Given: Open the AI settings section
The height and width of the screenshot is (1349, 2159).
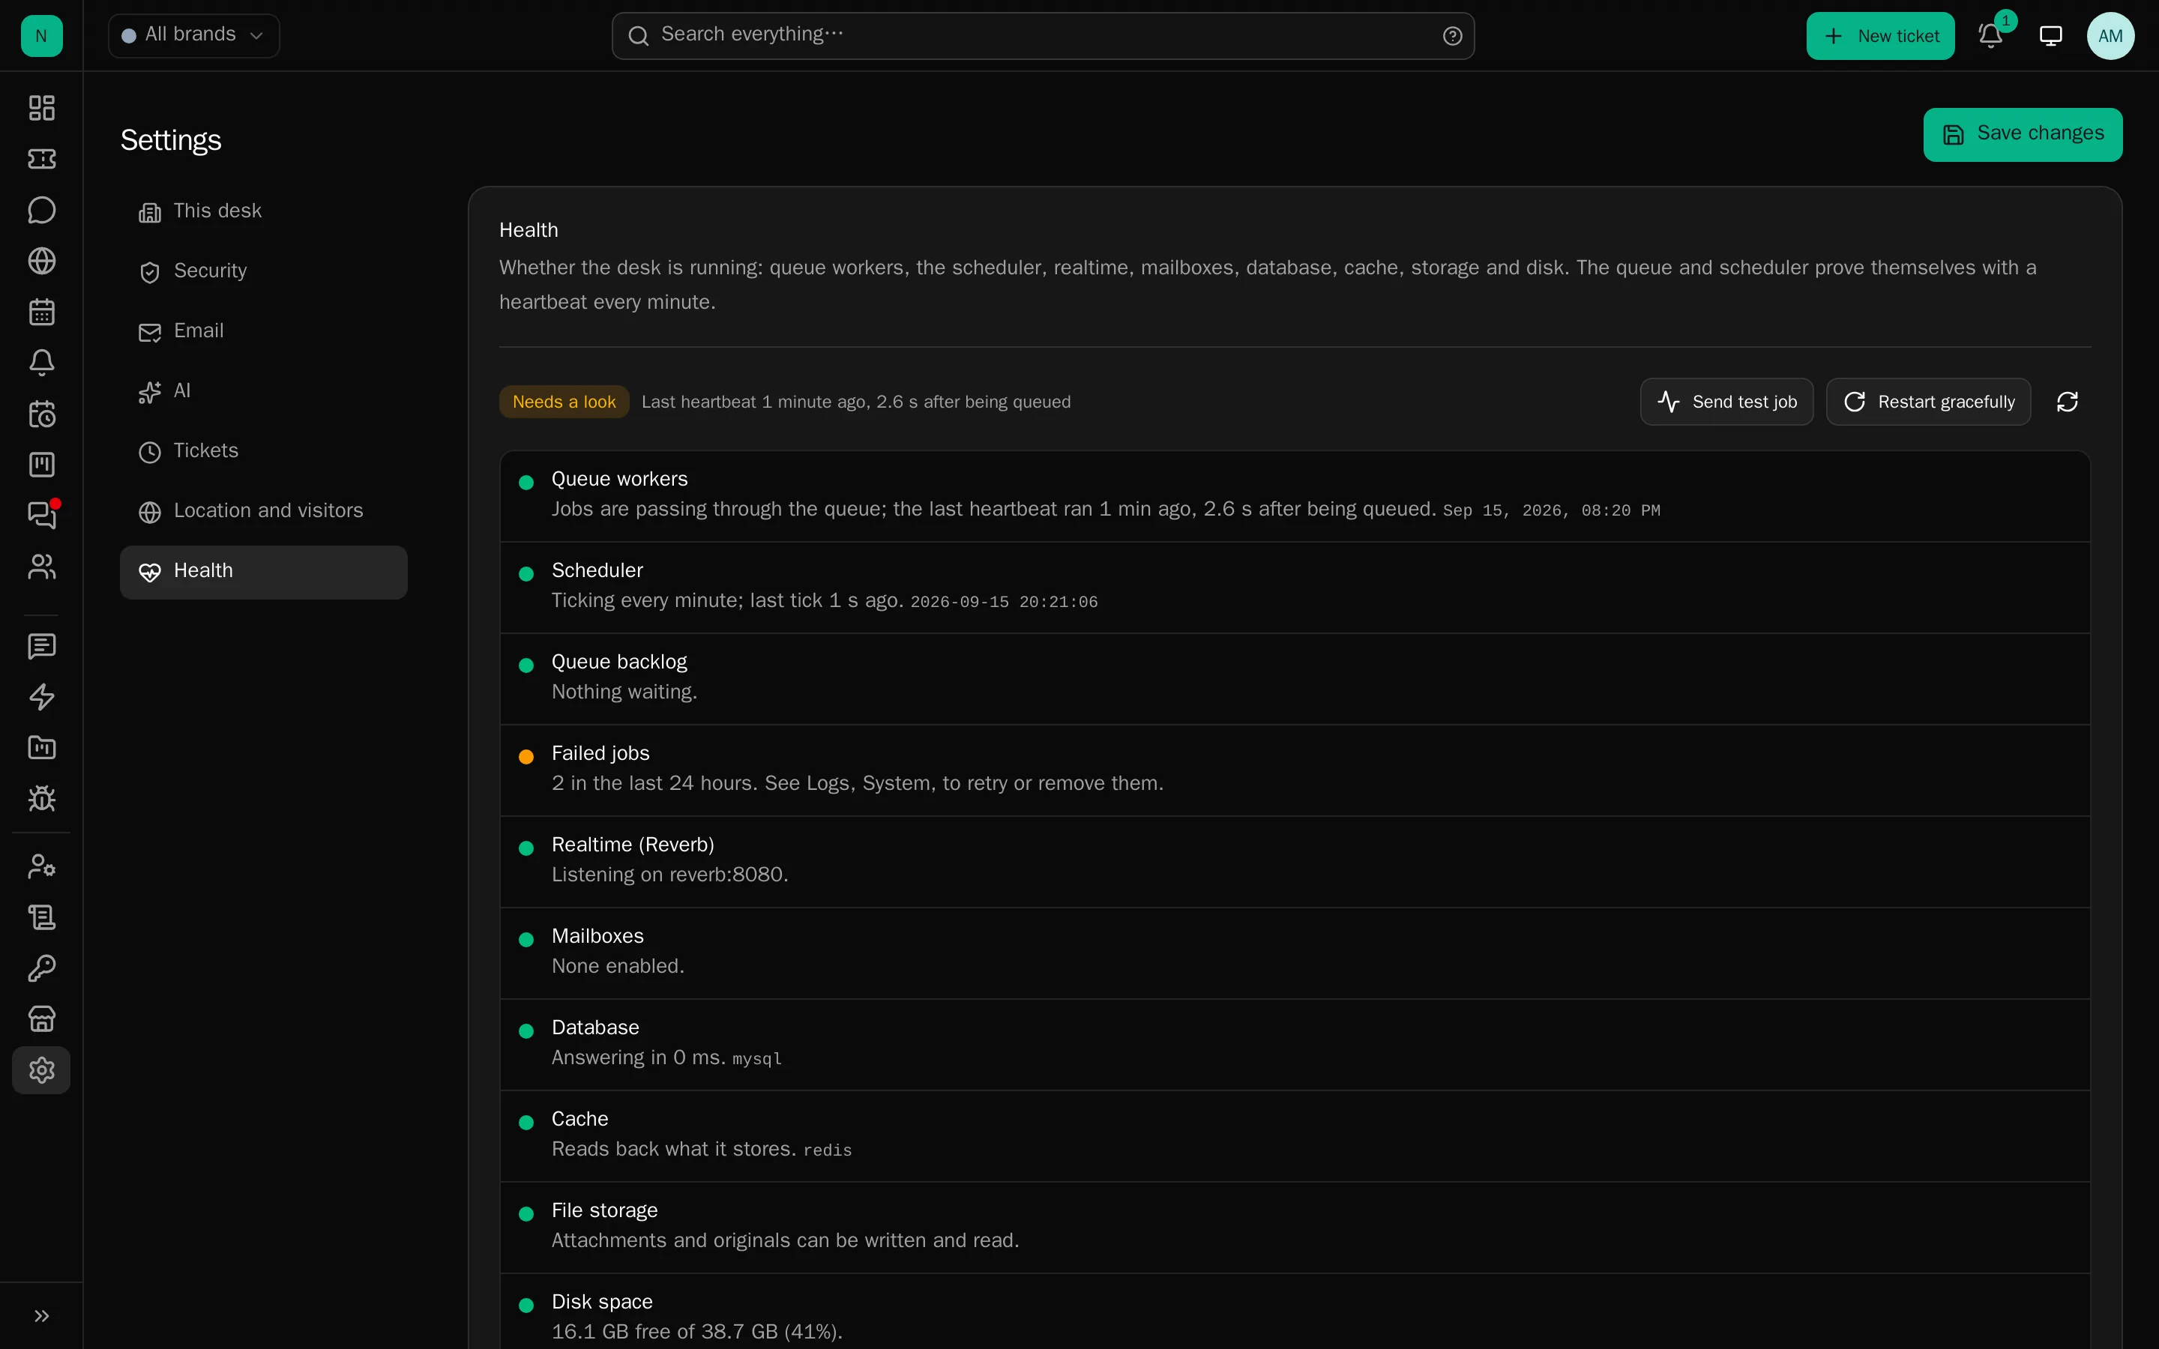Looking at the screenshot, I should pos(263,392).
